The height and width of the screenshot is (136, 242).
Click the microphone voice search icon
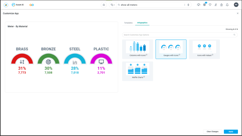(x=188, y=5)
